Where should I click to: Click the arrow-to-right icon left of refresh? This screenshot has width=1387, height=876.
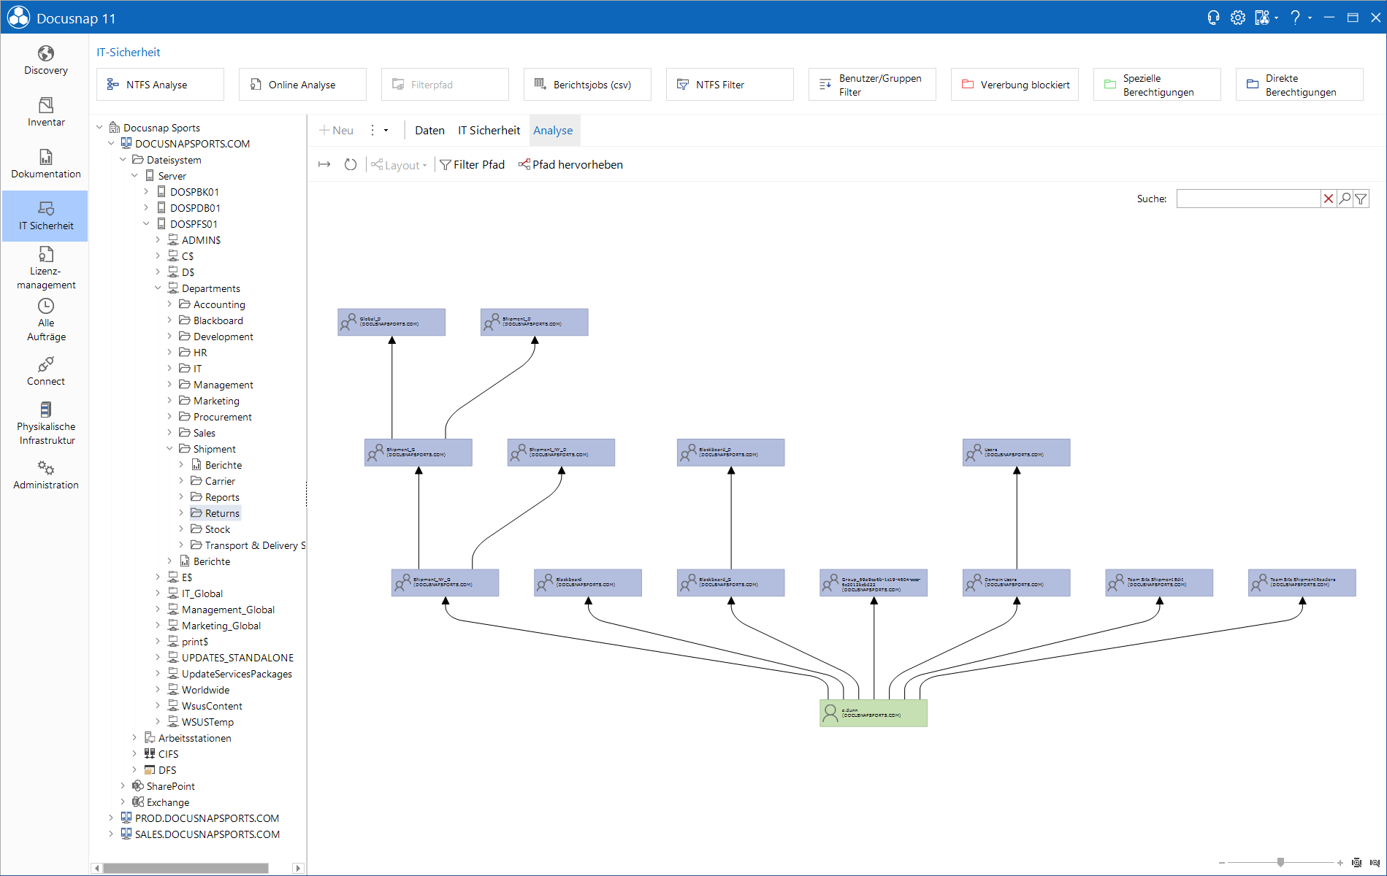click(324, 165)
